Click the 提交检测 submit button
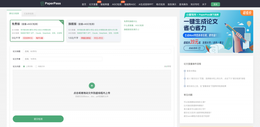260x127 pixels. point(38,119)
